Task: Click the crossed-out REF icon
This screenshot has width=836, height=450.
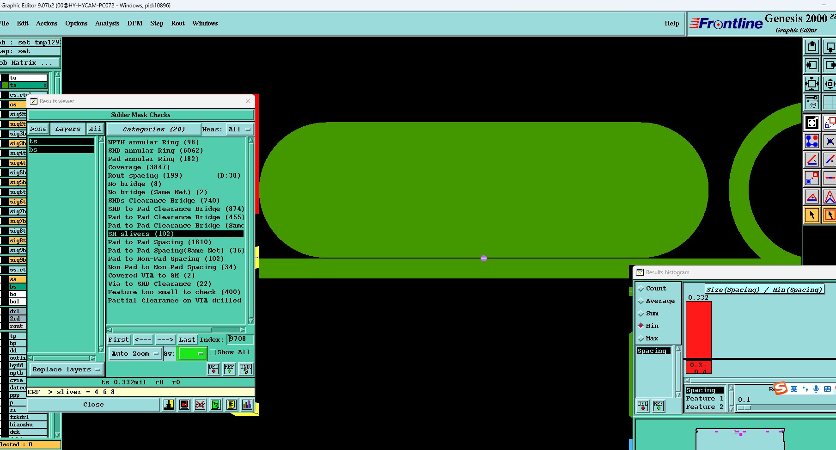Action: pos(200,405)
